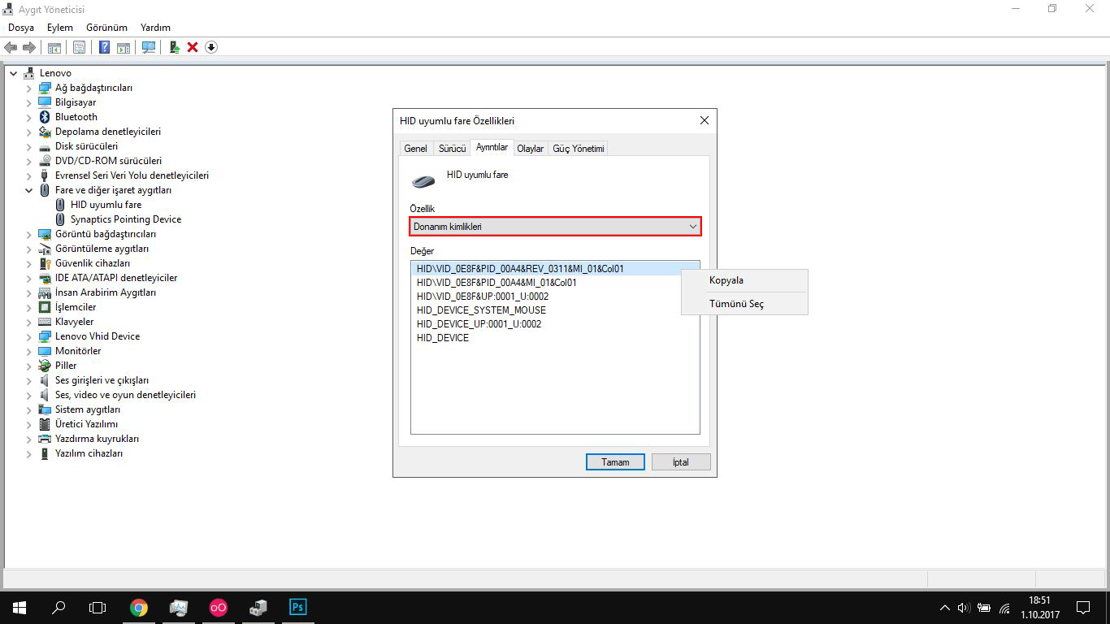The width and height of the screenshot is (1110, 624).
Task: Select the Lenovo Vhid Device entry
Action: 98,336
